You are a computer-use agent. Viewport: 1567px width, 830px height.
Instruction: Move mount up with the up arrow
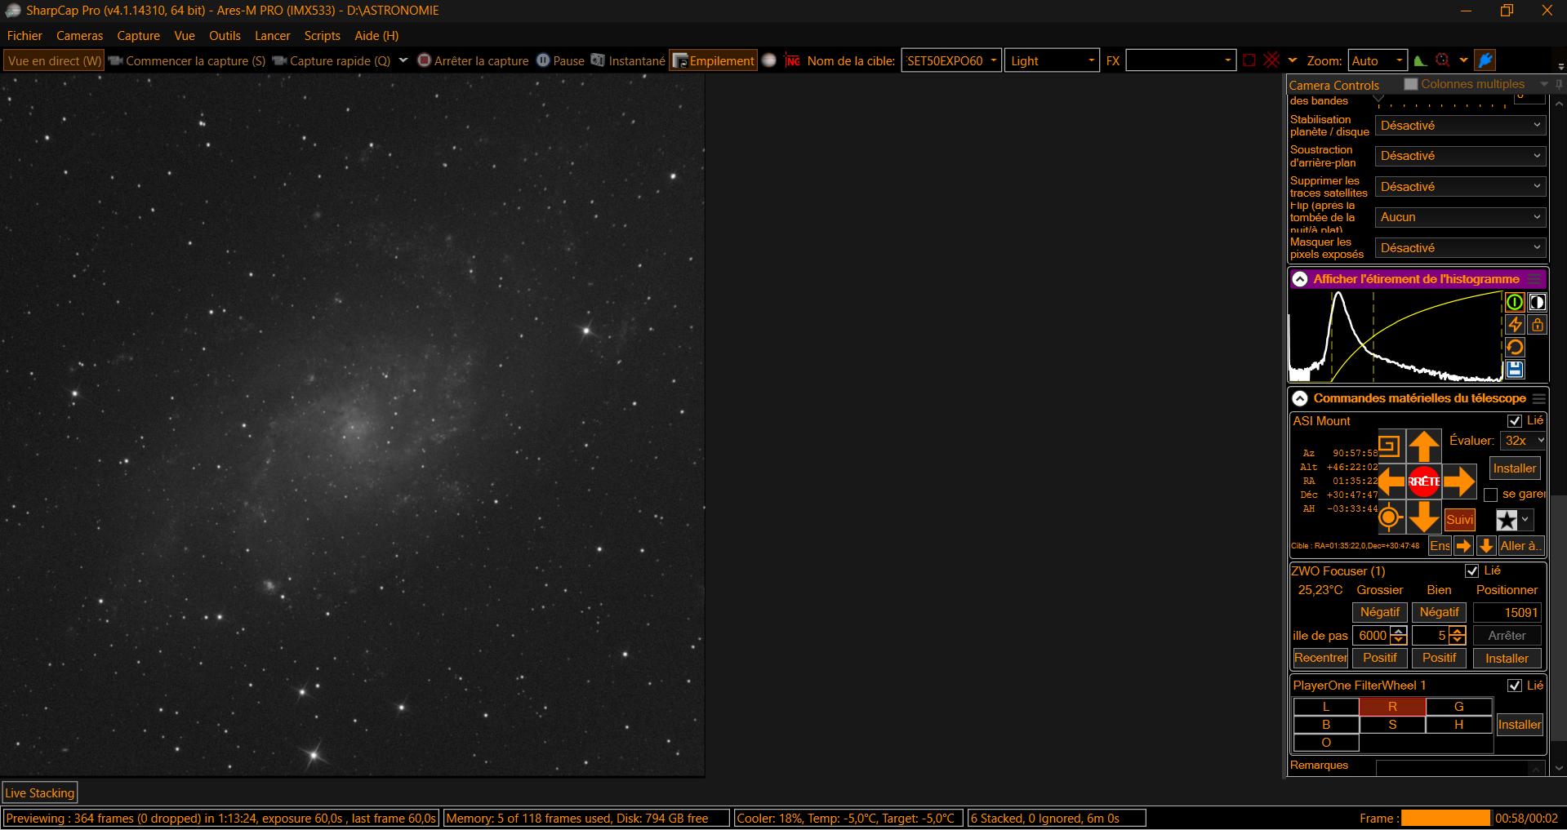[x=1424, y=446]
